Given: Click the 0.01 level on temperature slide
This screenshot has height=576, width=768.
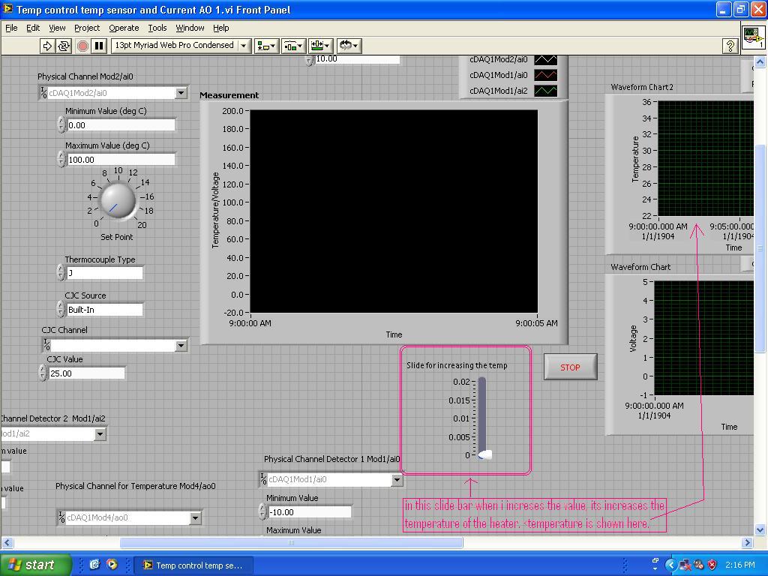Looking at the screenshot, I should click(482, 418).
